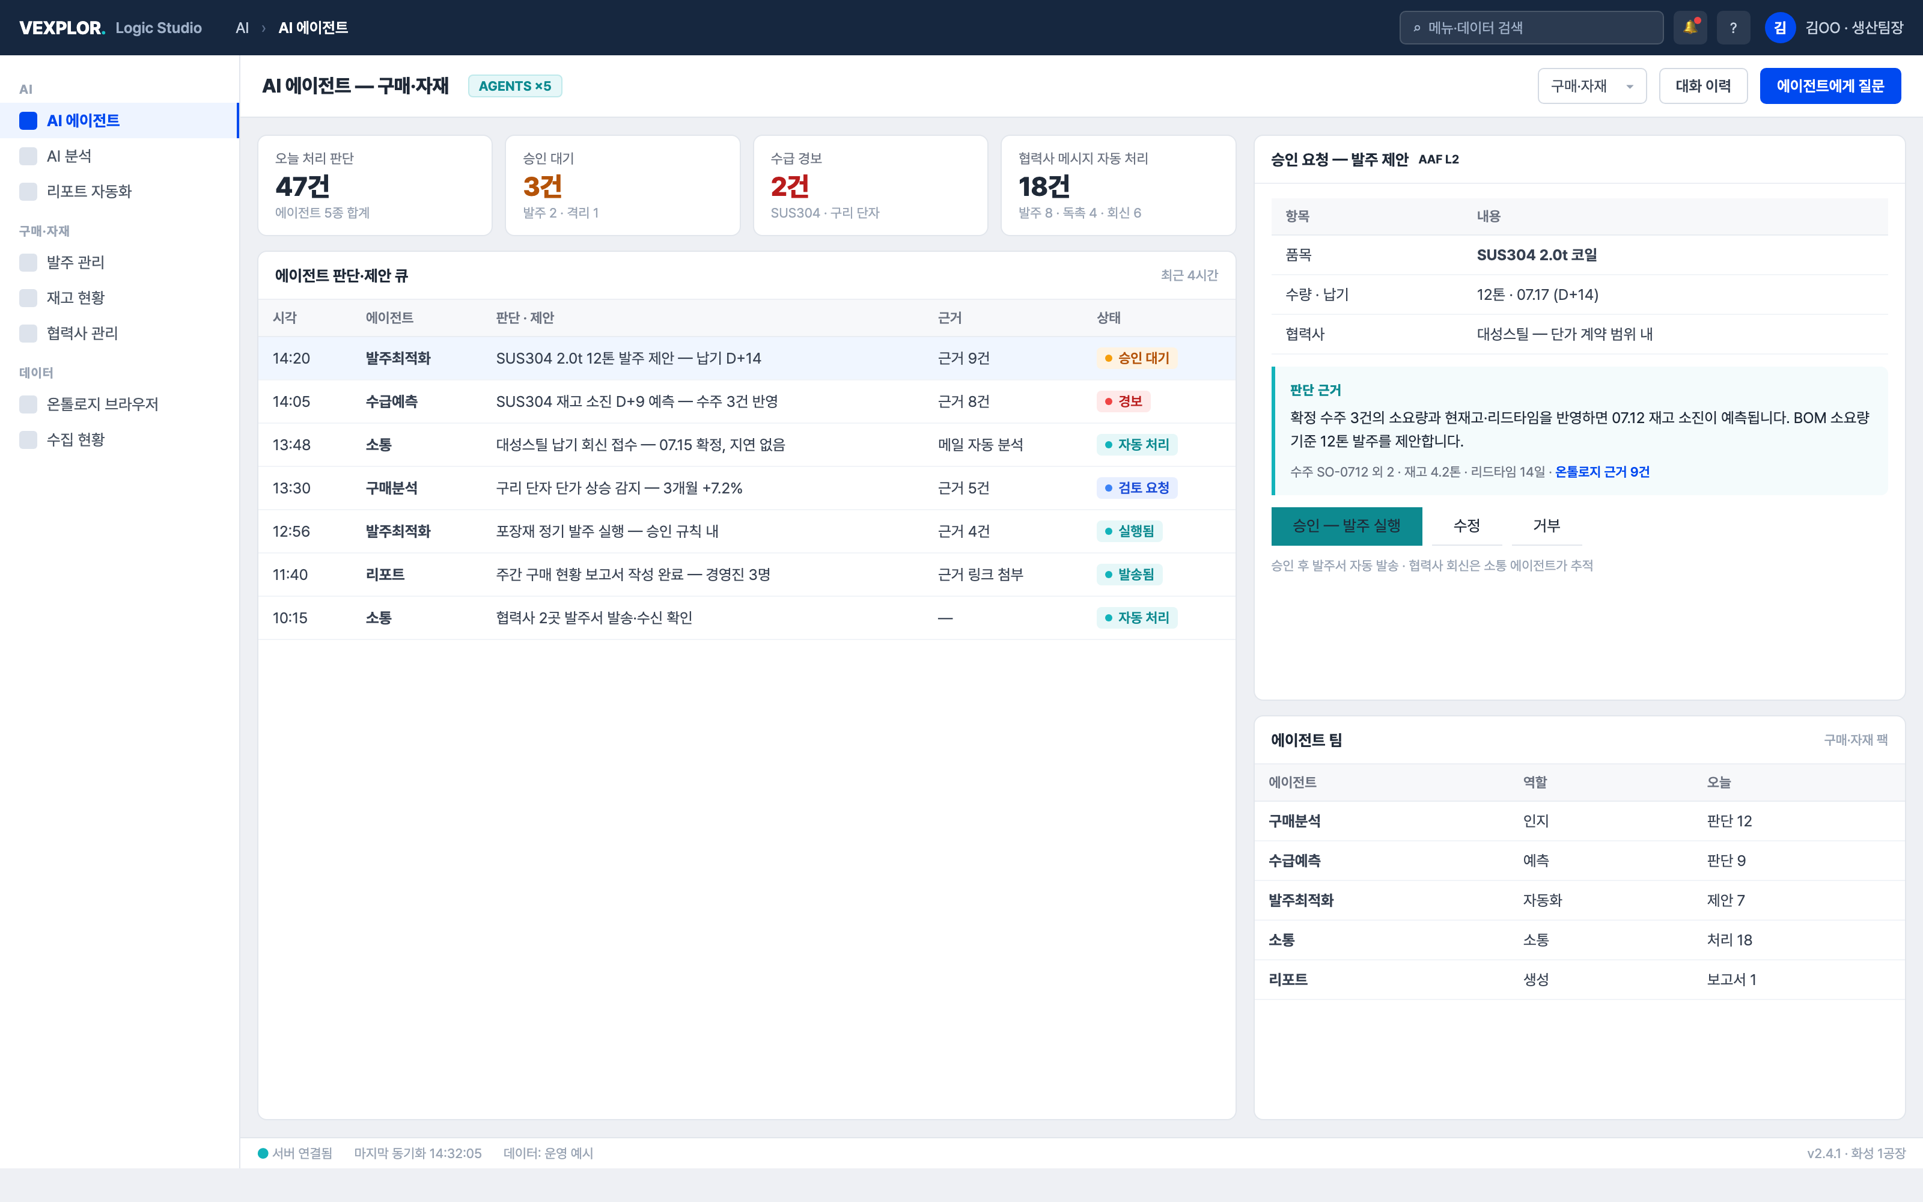Click the 발송됨 status badge
The width and height of the screenshot is (1923, 1202).
click(x=1129, y=575)
